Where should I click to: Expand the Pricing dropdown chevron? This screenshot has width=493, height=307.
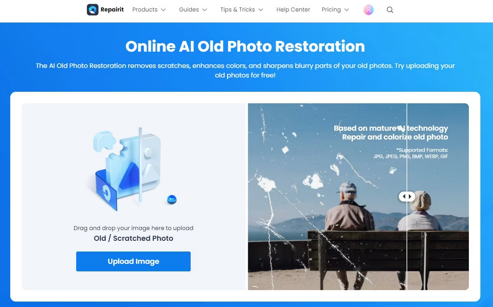[x=346, y=10]
